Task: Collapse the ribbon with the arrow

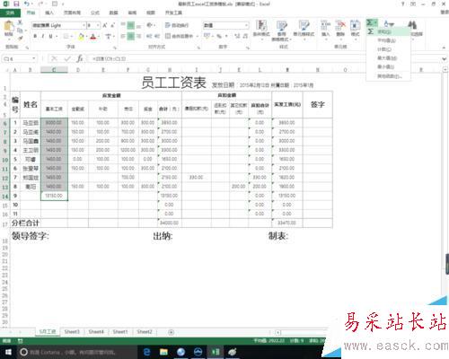Action: pyautogui.click(x=445, y=48)
